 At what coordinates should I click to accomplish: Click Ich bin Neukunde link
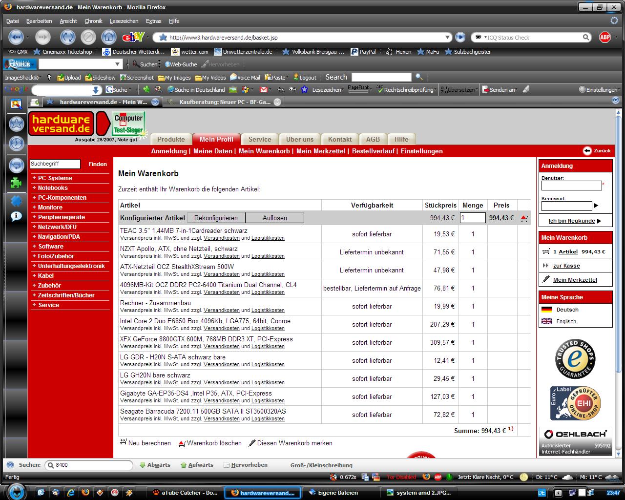pos(572,221)
